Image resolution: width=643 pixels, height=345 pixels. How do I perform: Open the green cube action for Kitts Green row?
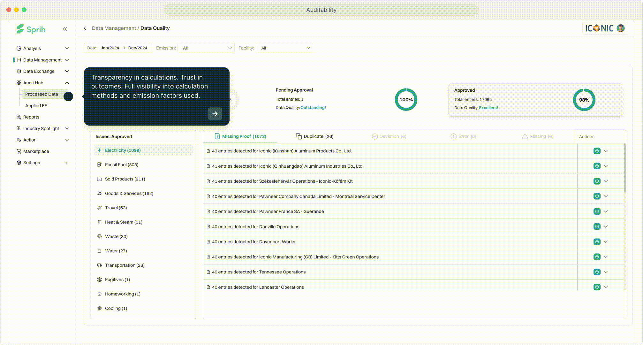click(x=597, y=257)
